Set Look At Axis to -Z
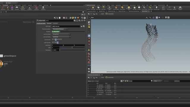The image size is (190, 107). pos(61,40)
